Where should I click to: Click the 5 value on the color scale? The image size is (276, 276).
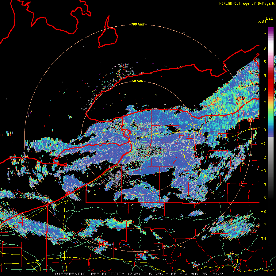click(265, 62)
